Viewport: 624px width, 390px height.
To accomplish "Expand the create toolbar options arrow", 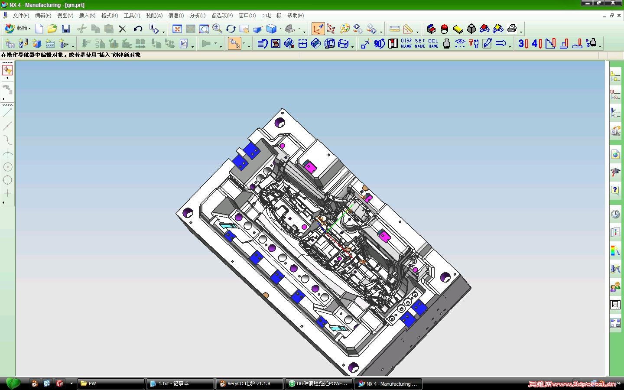I will coord(73,46).
